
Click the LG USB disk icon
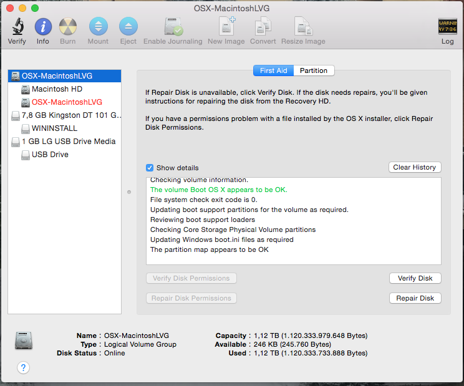(16, 142)
